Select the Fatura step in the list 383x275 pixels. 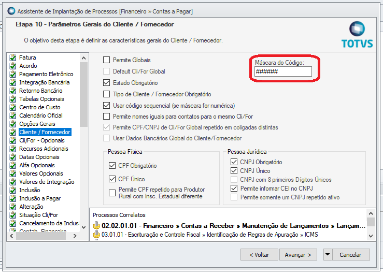pos(27,57)
